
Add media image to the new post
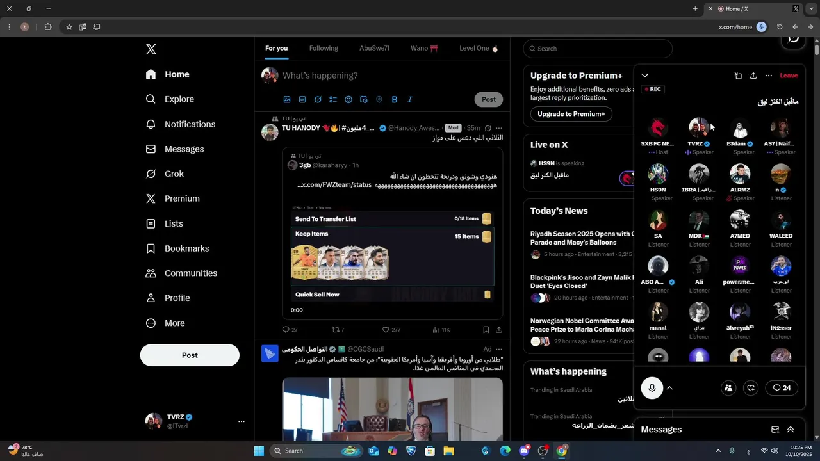(x=287, y=100)
